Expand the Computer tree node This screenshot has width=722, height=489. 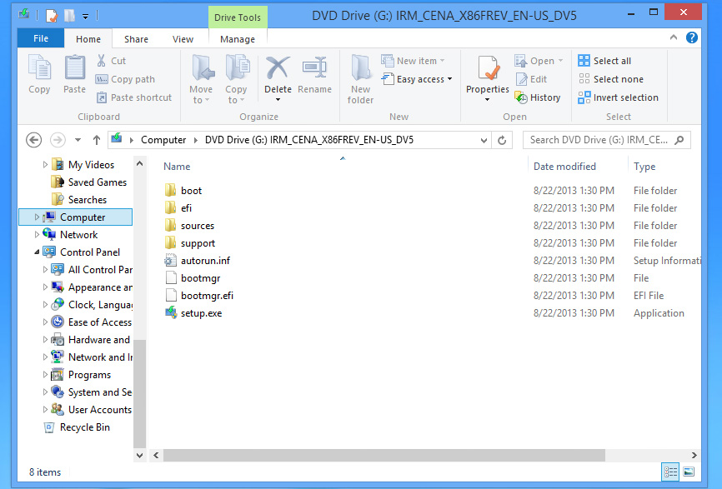click(37, 217)
